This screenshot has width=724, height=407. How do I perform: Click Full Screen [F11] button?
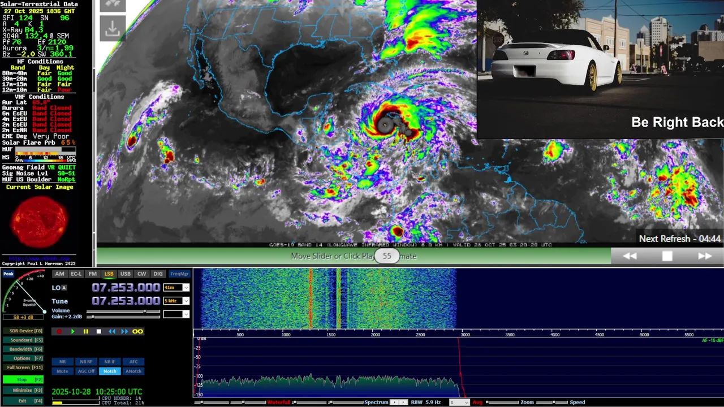coord(23,367)
